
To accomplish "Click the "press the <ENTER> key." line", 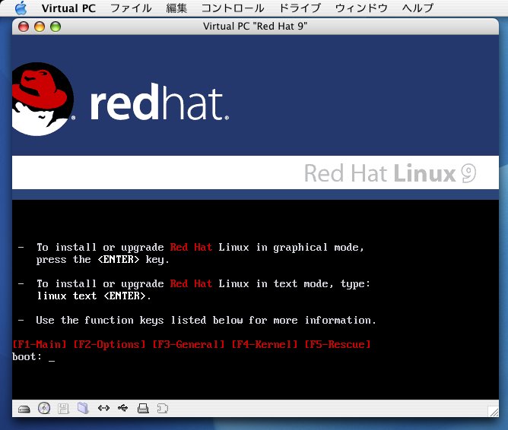I will click(x=103, y=260).
